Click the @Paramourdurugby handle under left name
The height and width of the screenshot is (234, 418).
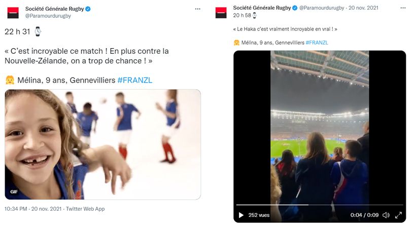48,16
